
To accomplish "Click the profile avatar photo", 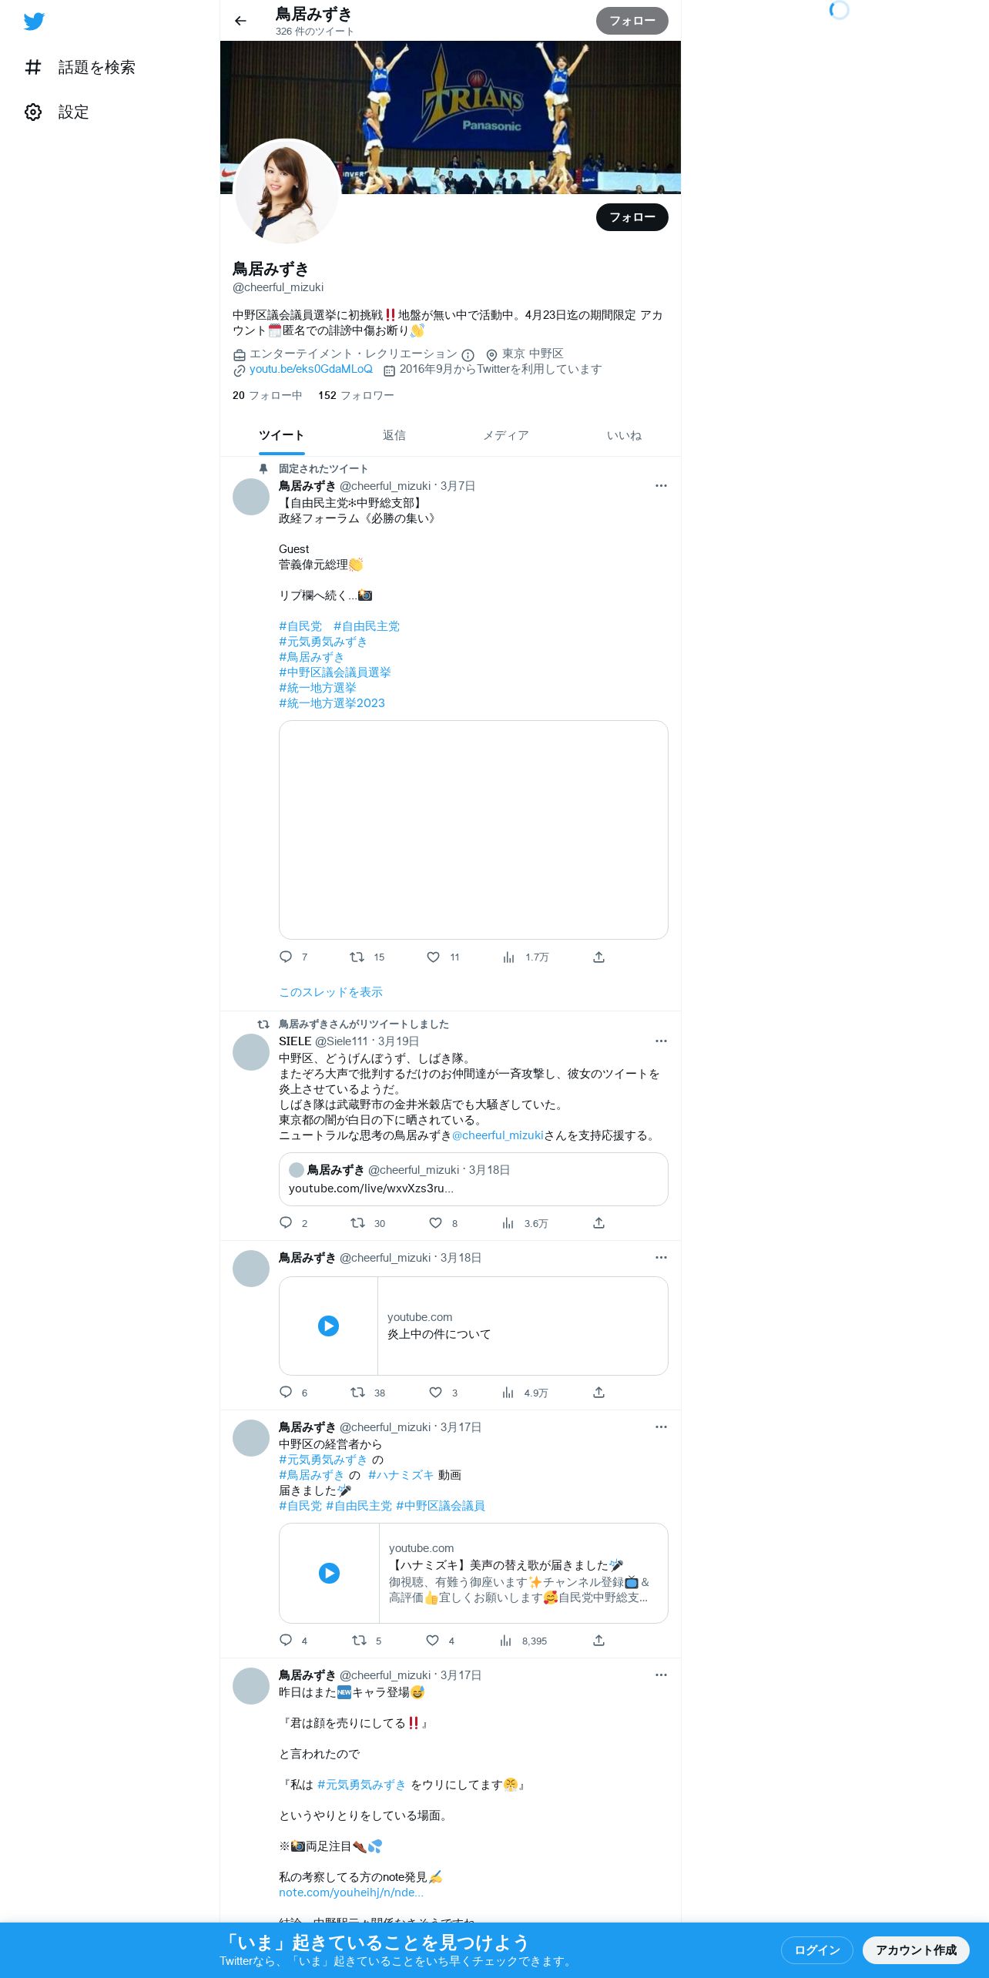I will click(x=287, y=192).
